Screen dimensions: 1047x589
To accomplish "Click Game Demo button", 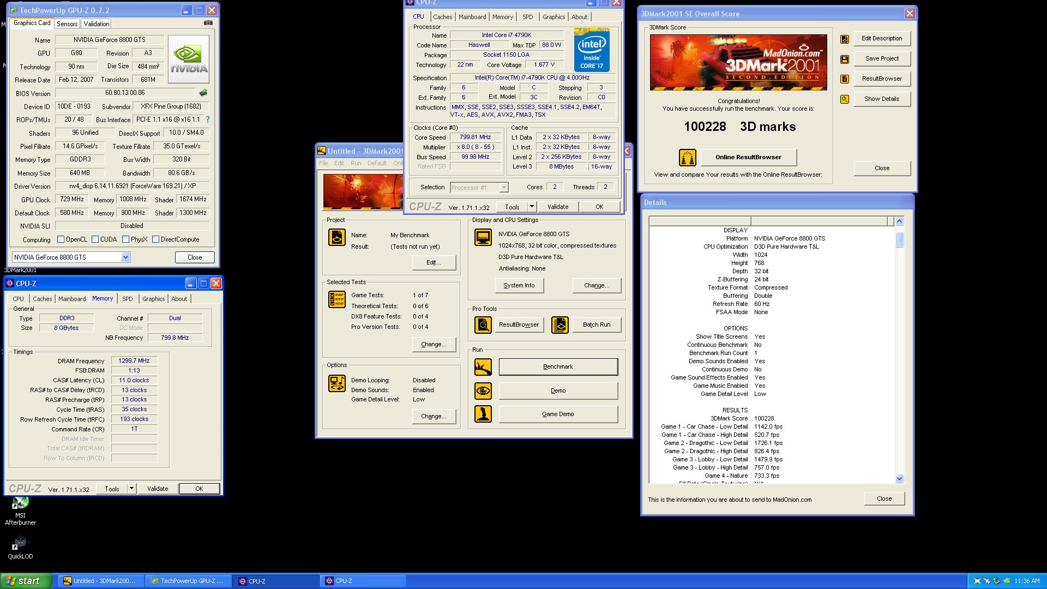I will [558, 414].
